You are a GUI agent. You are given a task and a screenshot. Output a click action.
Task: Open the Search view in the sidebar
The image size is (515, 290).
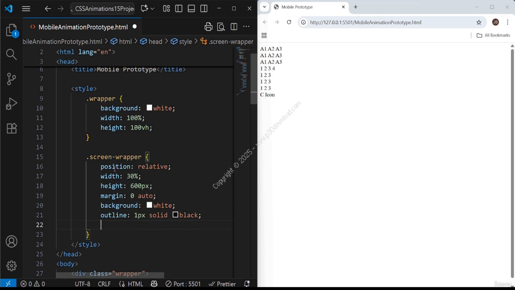[x=11, y=54]
